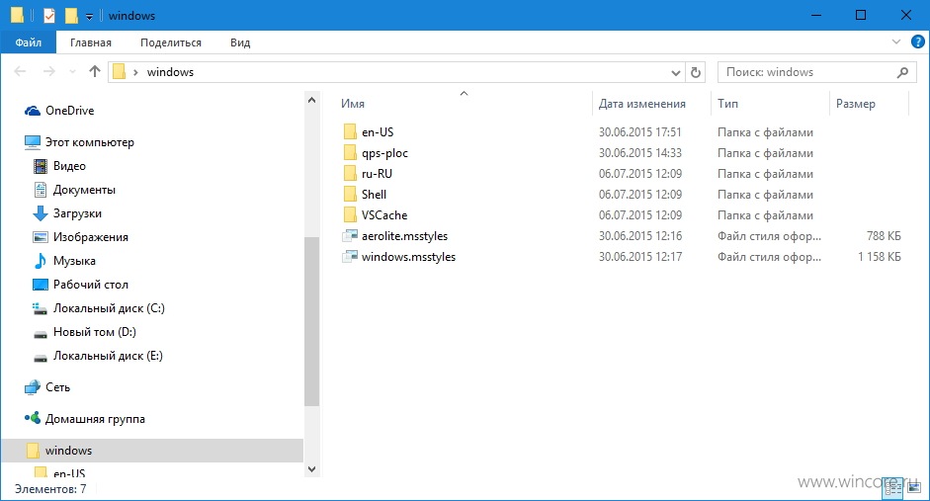
Task: Select the qps-ploc folder
Action: (376, 153)
